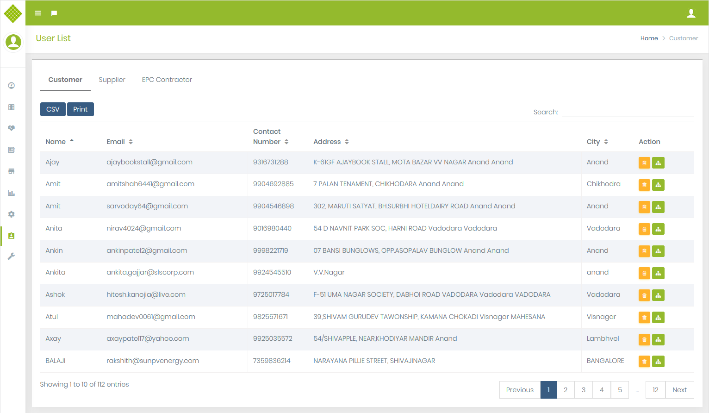Screen dimensions: 709x413
Task: Open the dashboard speedometer icon in sidebar
Action: coord(12,85)
